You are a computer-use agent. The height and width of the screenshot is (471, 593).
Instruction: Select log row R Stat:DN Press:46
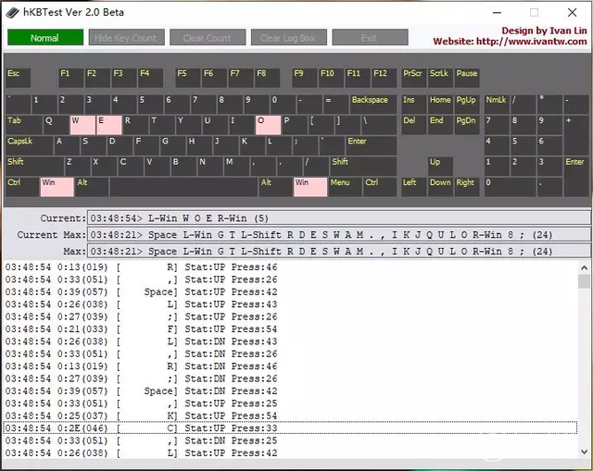click(x=290, y=366)
